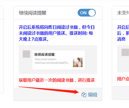
Task: Click the gray avatar in the right card preview
Action: 125,52
